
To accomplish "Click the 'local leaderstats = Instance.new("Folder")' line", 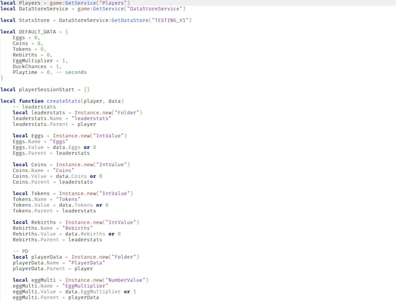I will (x=77, y=113).
